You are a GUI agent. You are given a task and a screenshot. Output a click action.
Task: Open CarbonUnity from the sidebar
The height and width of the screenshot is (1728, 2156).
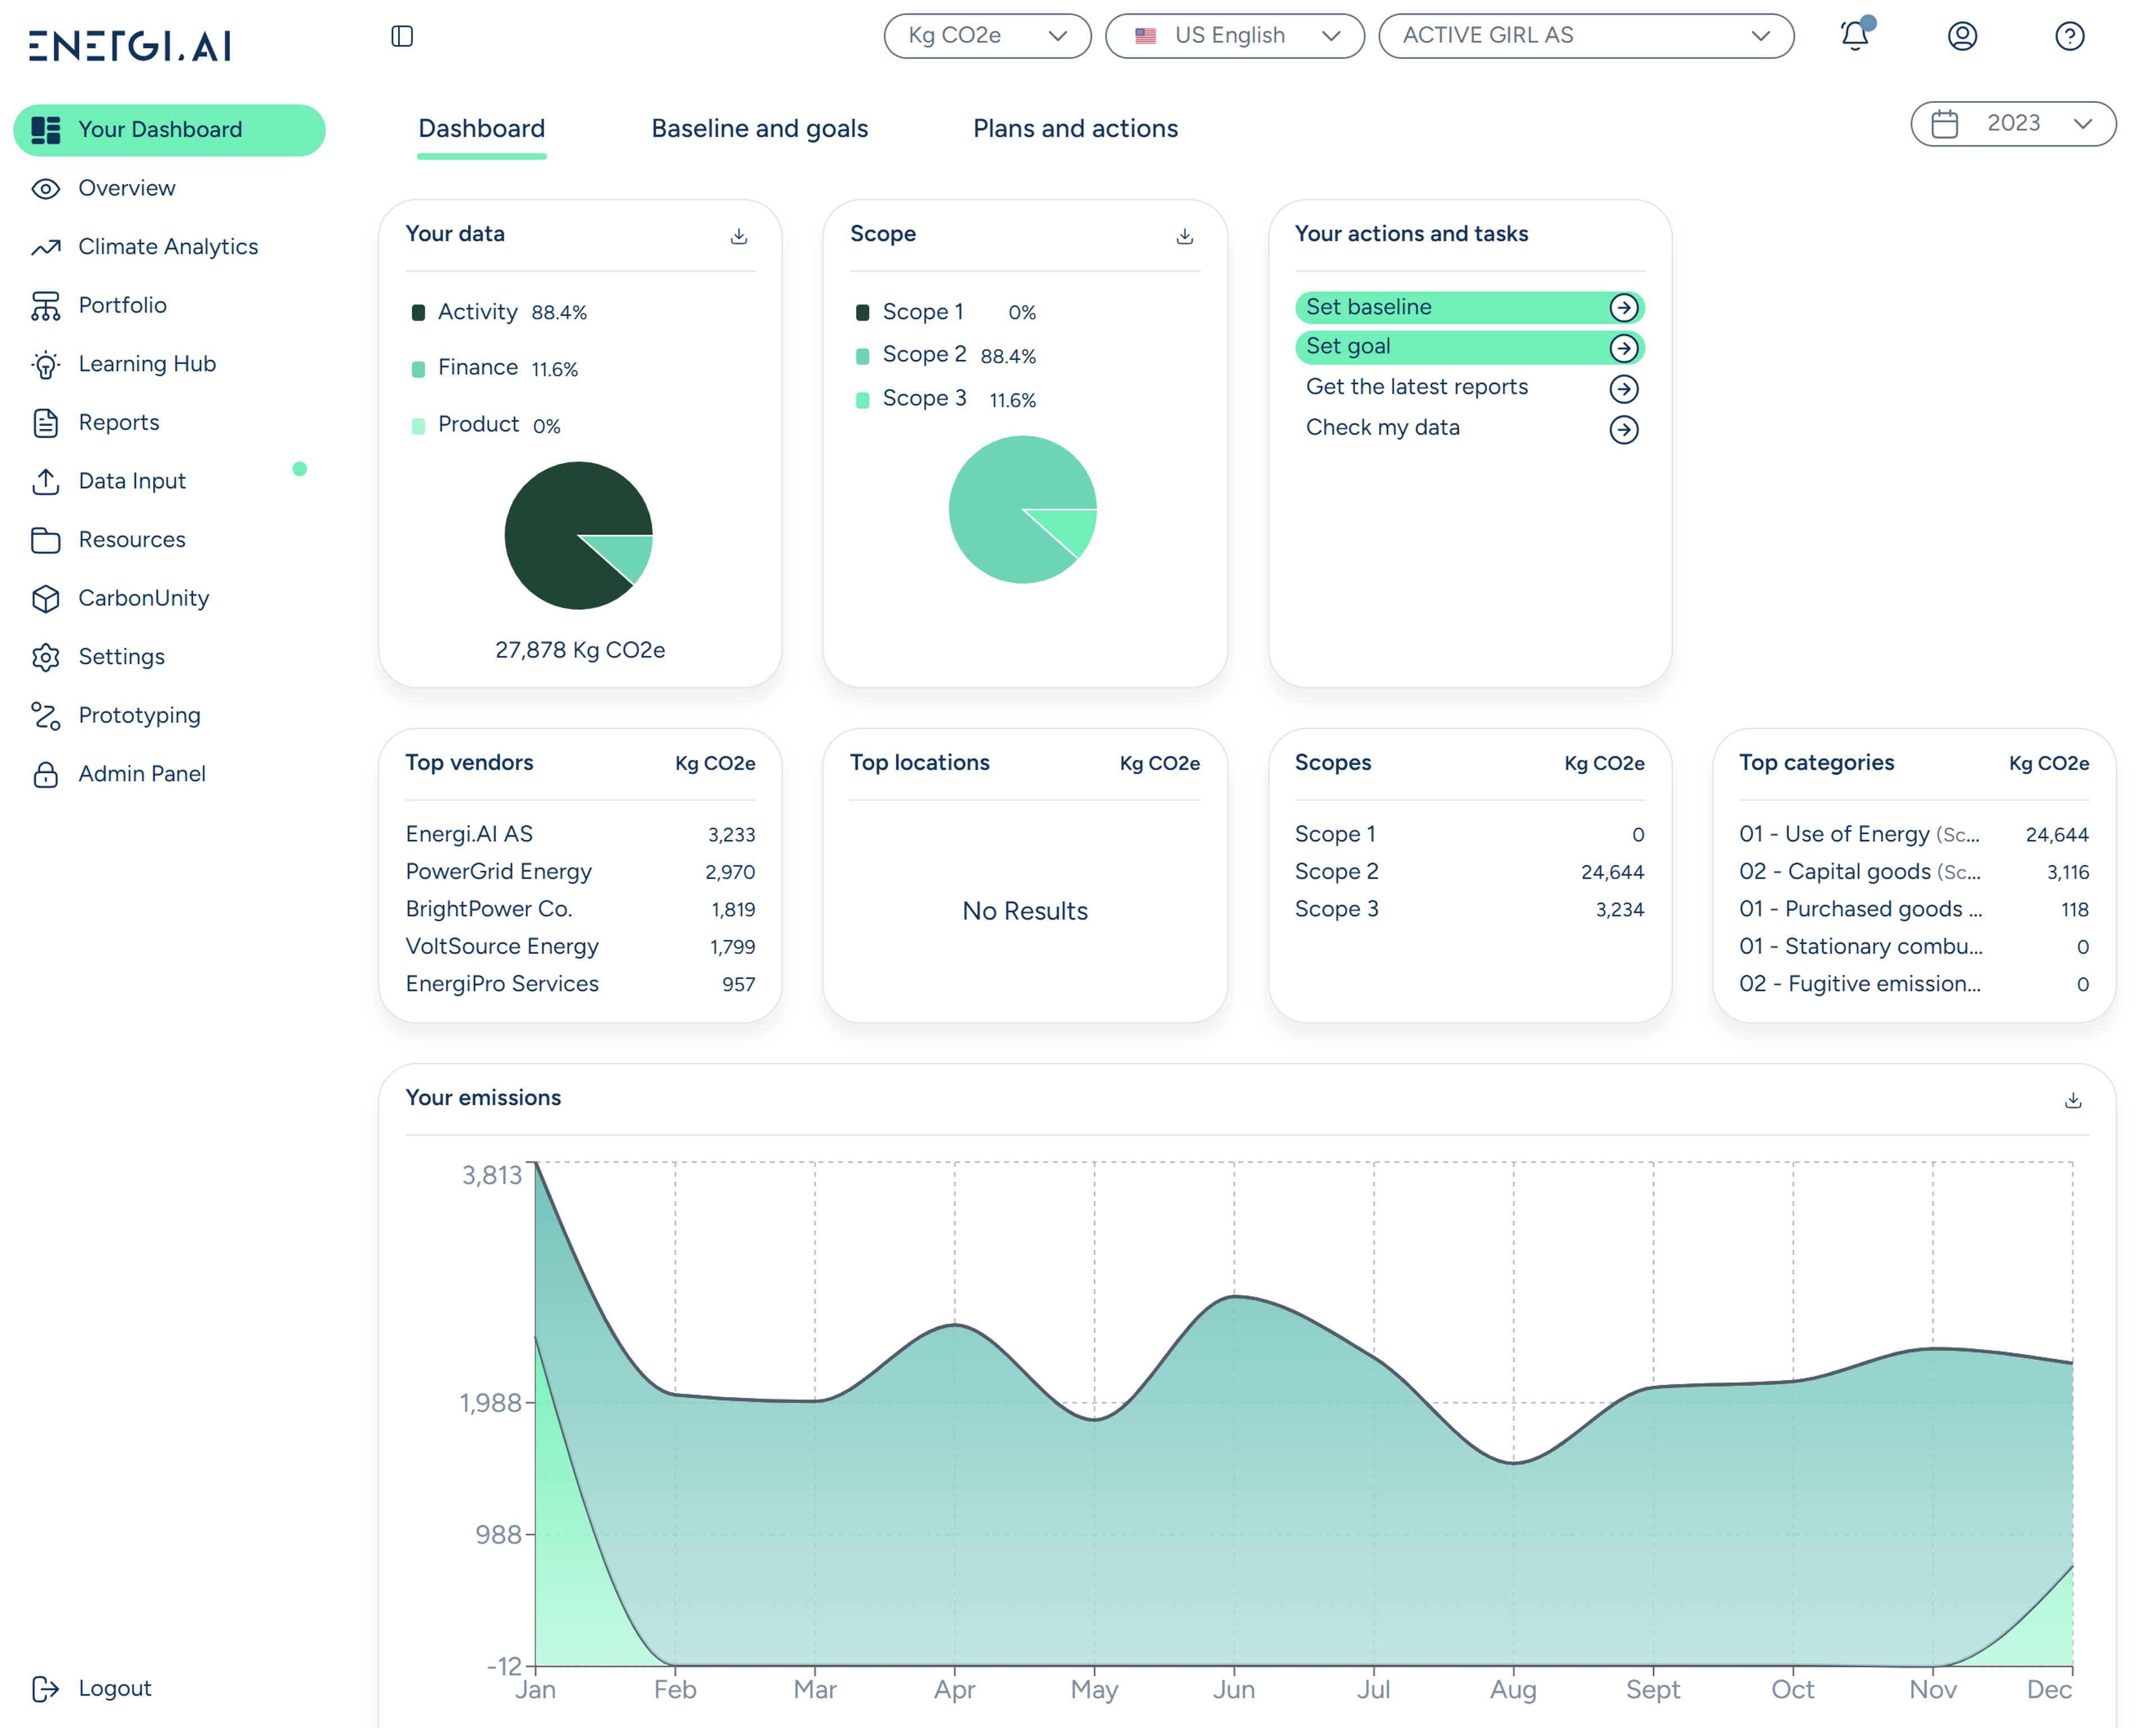(x=143, y=598)
